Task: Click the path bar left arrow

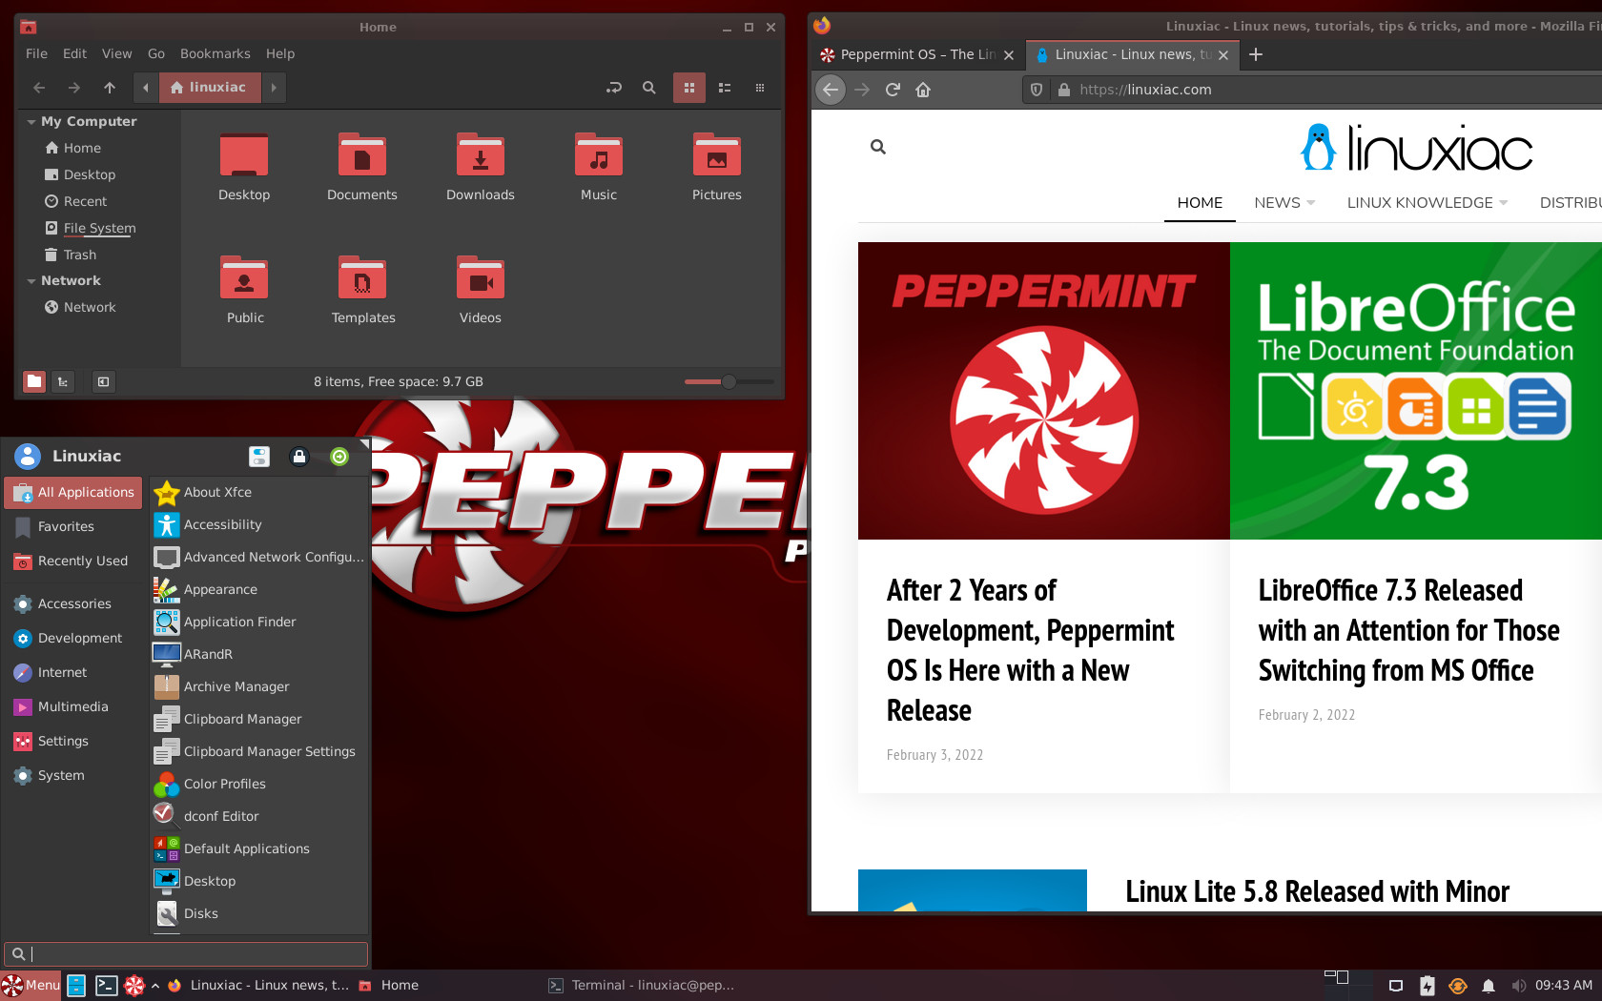Action: [146, 88]
